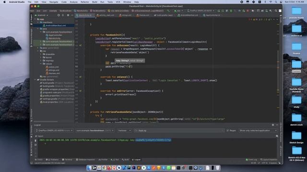Click the hide Logcat panel minus icon
The width and height of the screenshot is (307, 172).
click(x=277, y=125)
